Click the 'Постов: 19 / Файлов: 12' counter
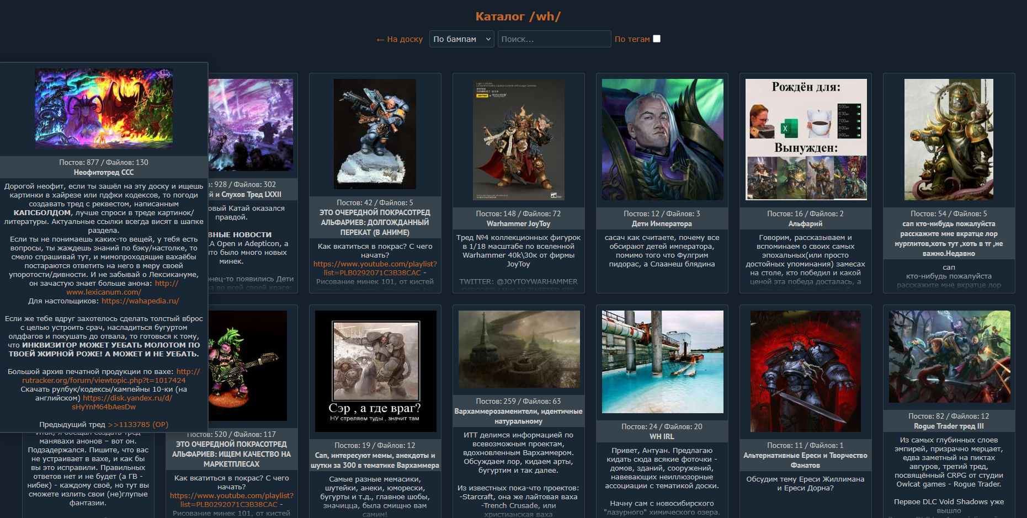This screenshot has width=1027, height=518. click(x=375, y=446)
